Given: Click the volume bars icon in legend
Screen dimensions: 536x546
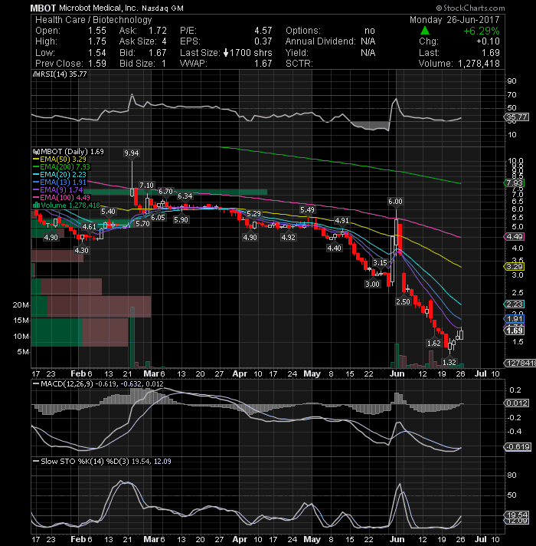Looking at the screenshot, I should click(x=36, y=205).
